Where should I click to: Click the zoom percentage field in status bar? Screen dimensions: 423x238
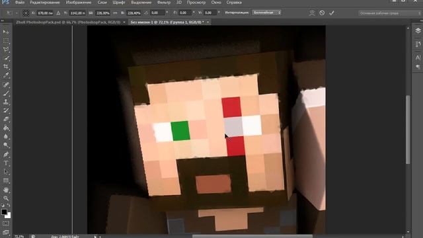pos(19,237)
